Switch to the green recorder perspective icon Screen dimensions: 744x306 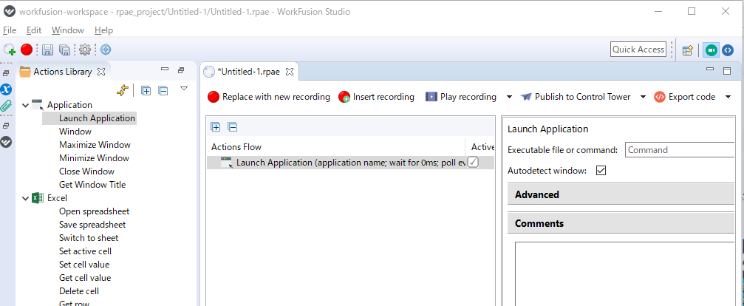(x=711, y=50)
